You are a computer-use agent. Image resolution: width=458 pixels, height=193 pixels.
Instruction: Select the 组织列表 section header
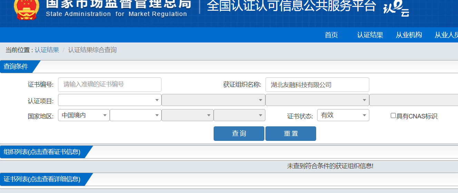pyautogui.click(x=47, y=152)
